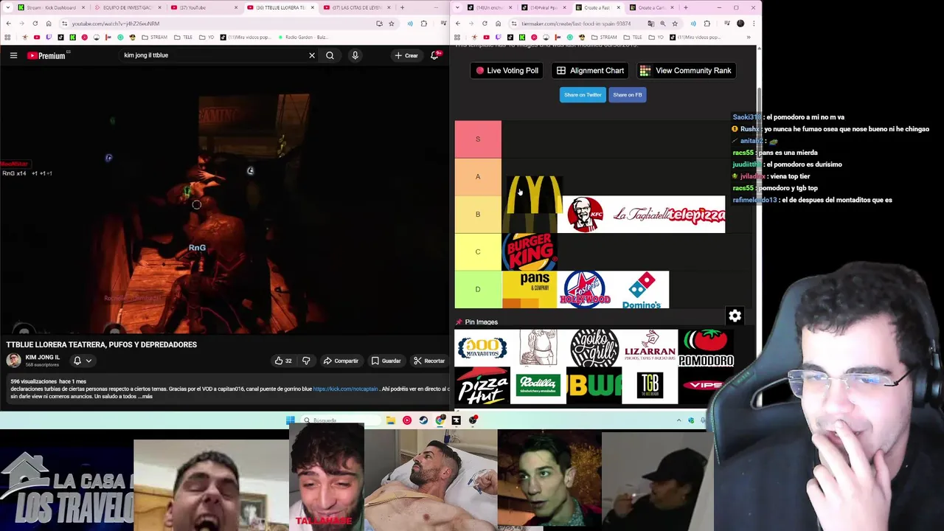Open Windows Start button on taskbar
The height and width of the screenshot is (531, 944).
[x=291, y=420]
